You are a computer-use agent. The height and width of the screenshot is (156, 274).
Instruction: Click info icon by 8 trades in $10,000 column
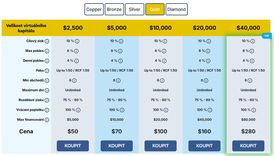pyautogui.click(x=162, y=81)
